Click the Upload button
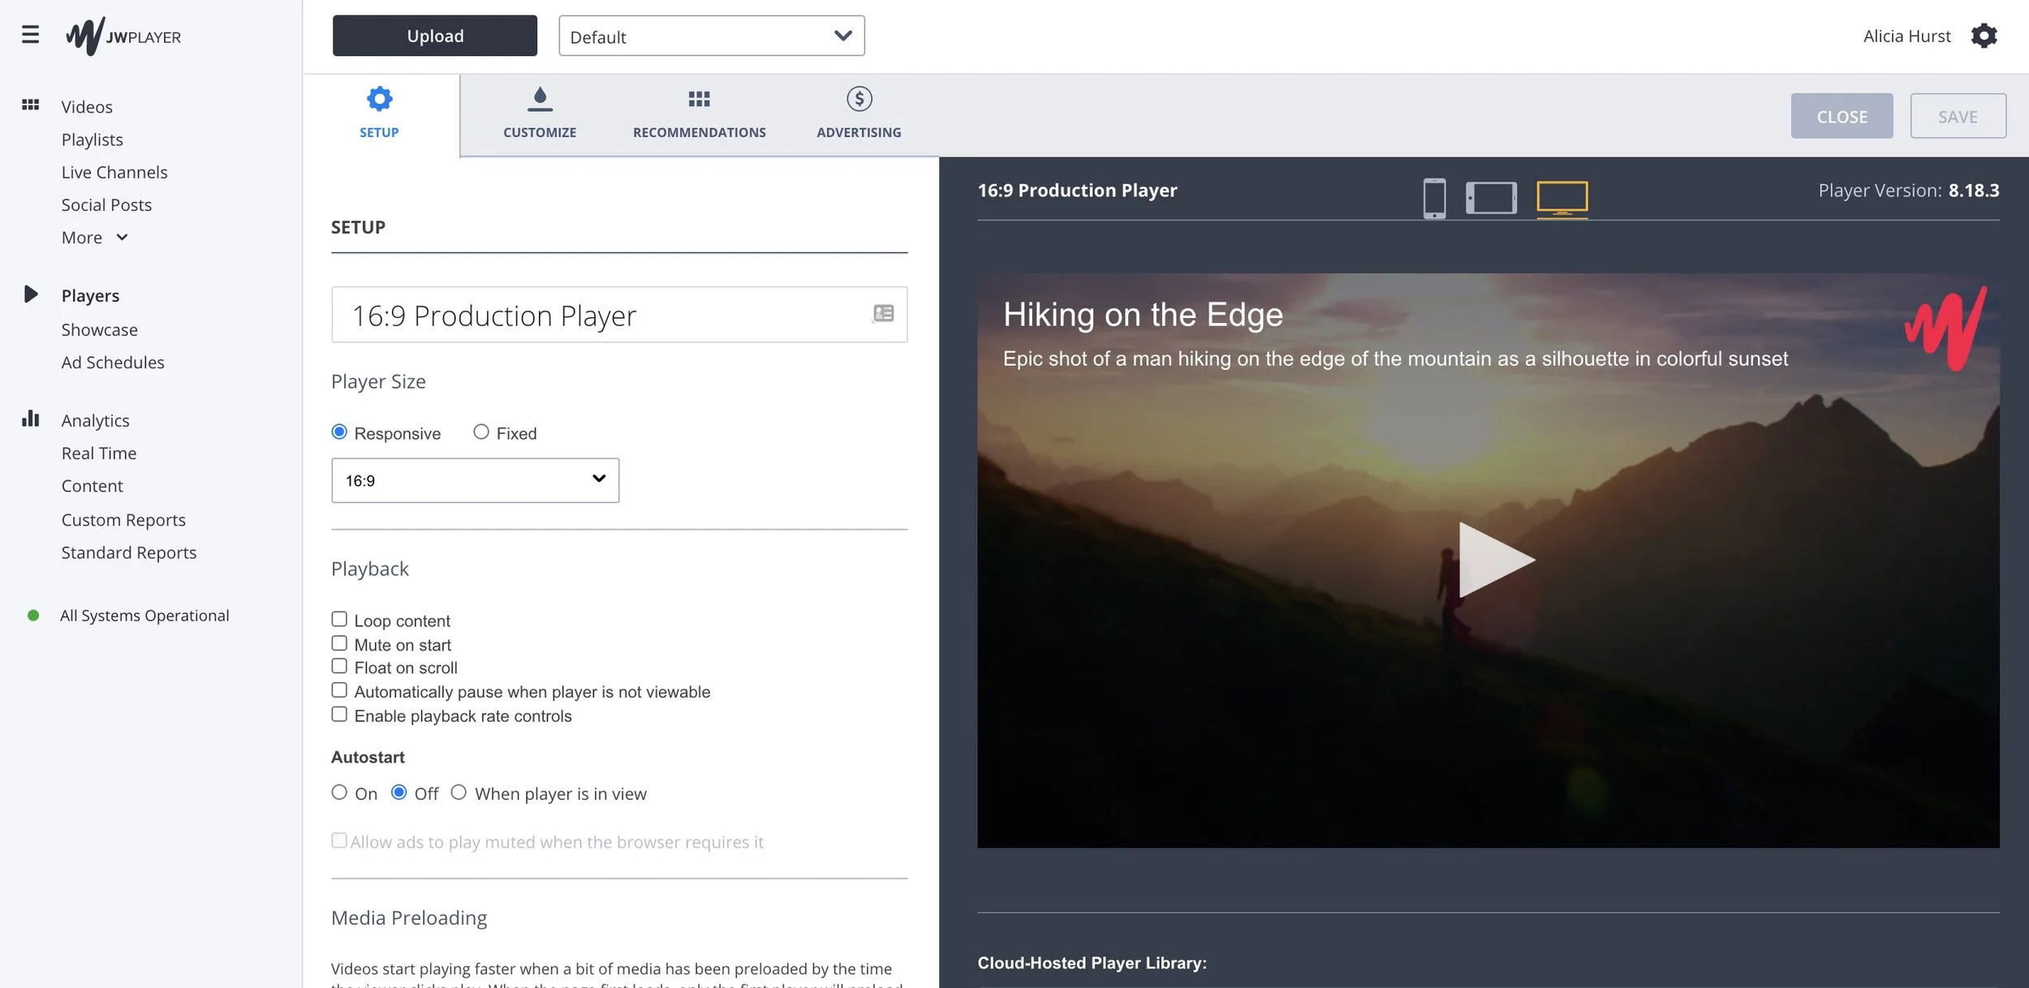Image resolution: width=2029 pixels, height=988 pixels. [x=434, y=35]
